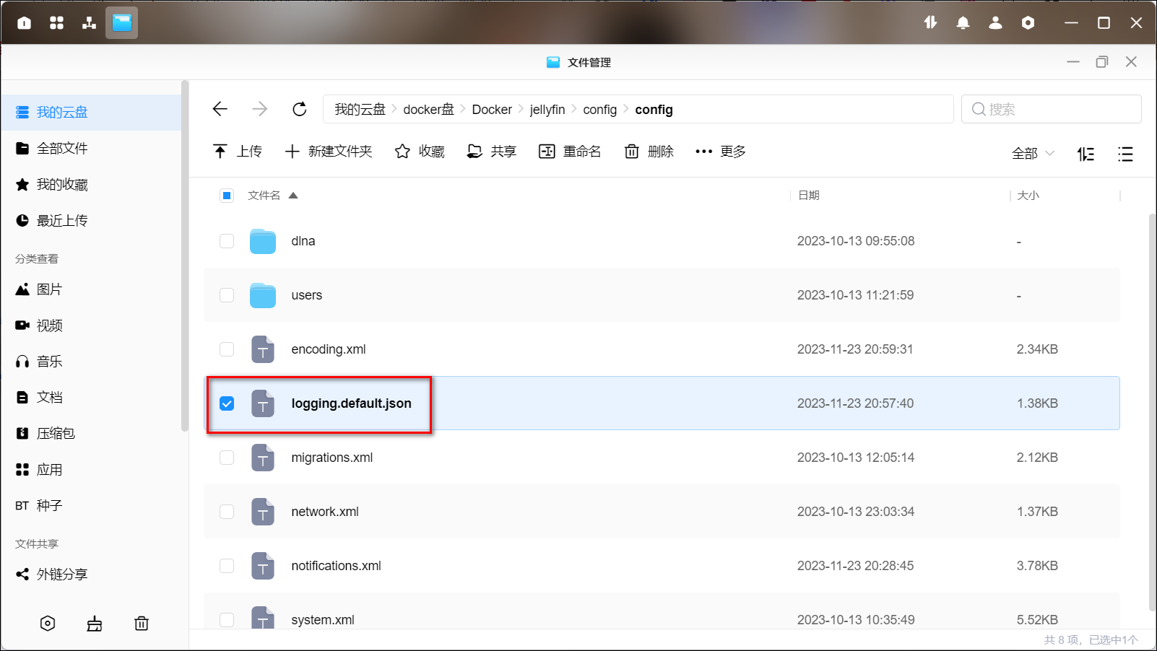Select 外链分享 in the sidebar
The height and width of the screenshot is (651, 1157).
62,574
